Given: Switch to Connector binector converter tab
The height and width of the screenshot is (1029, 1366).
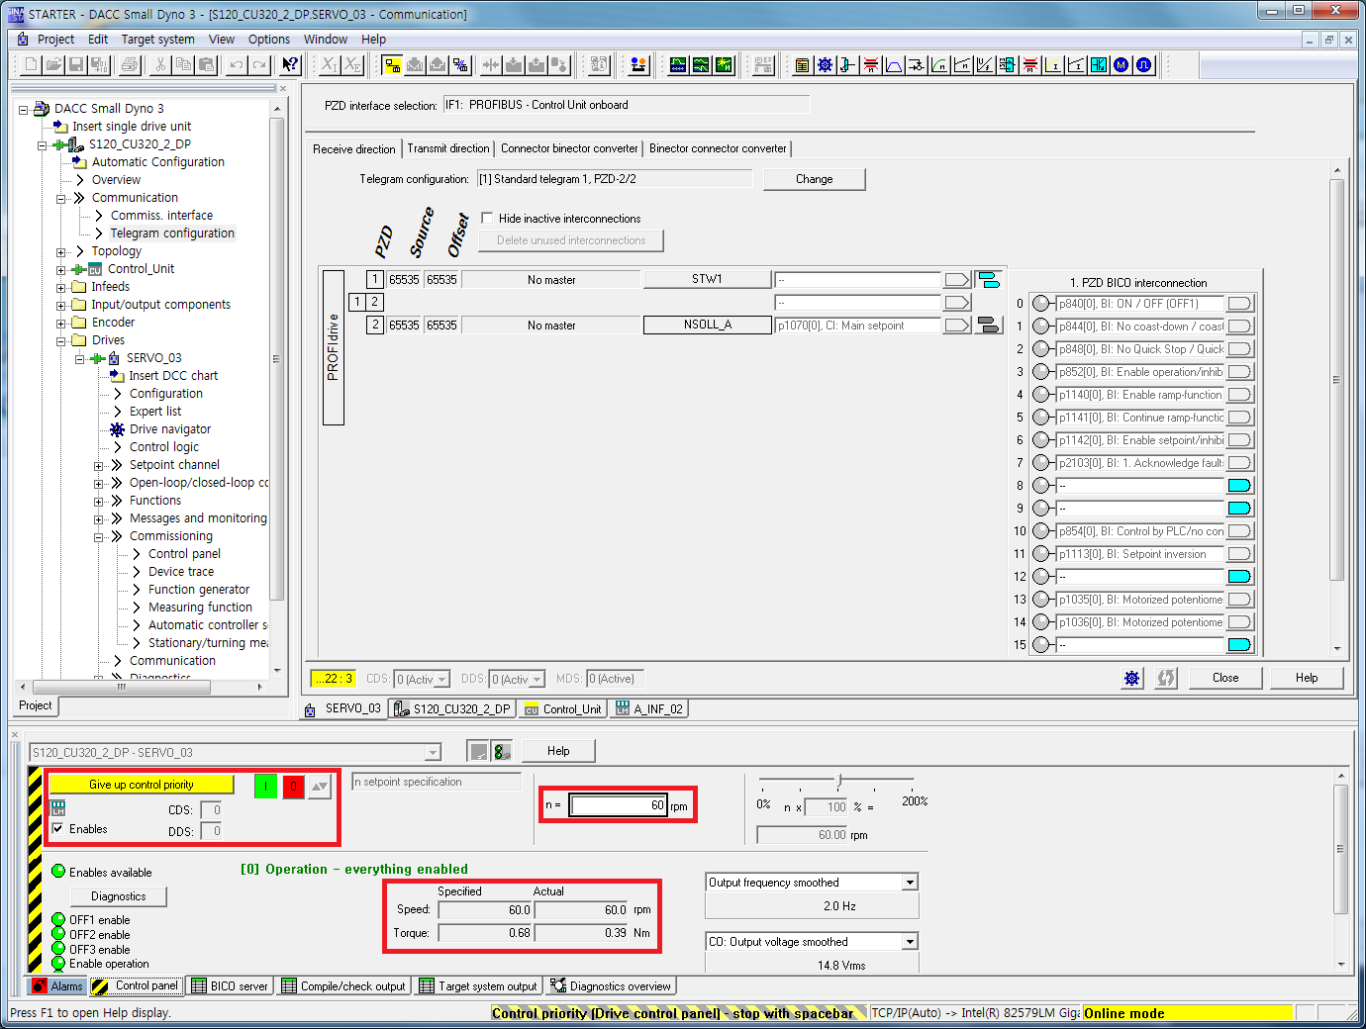Looking at the screenshot, I should [569, 148].
